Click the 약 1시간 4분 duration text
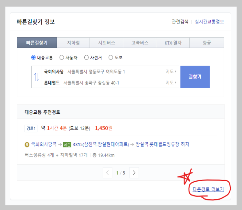 tap(54, 128)
